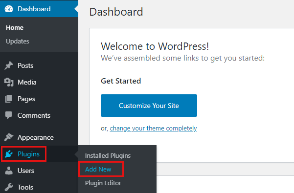Open Plugin Editor from flyout
The image size is (294, 193).
[x=103, y=183]
